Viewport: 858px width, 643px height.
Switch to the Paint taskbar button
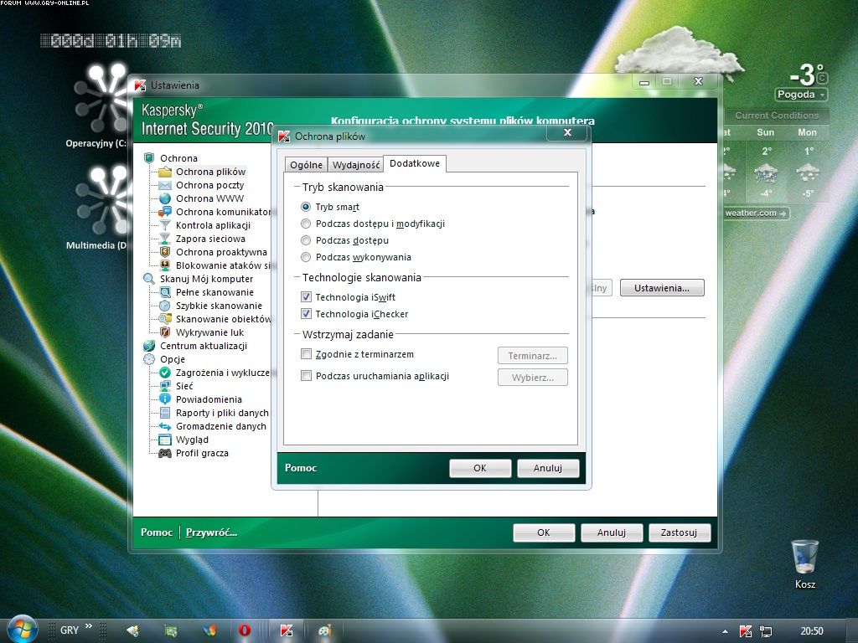325,630
